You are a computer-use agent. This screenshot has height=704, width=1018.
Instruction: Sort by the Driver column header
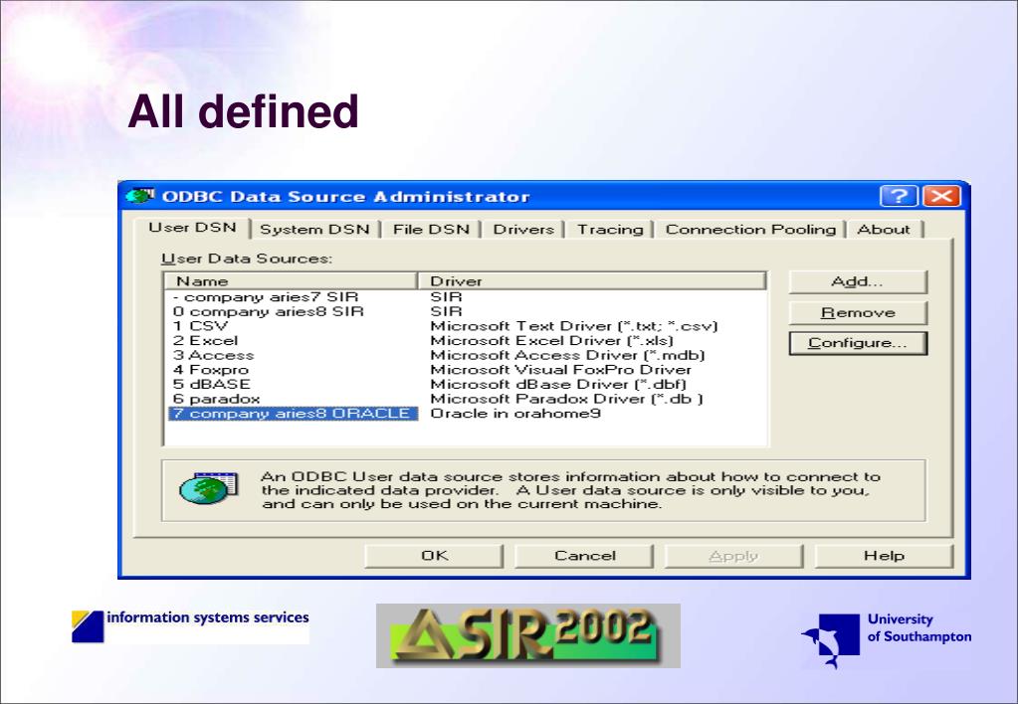click(x=591, y=281)
